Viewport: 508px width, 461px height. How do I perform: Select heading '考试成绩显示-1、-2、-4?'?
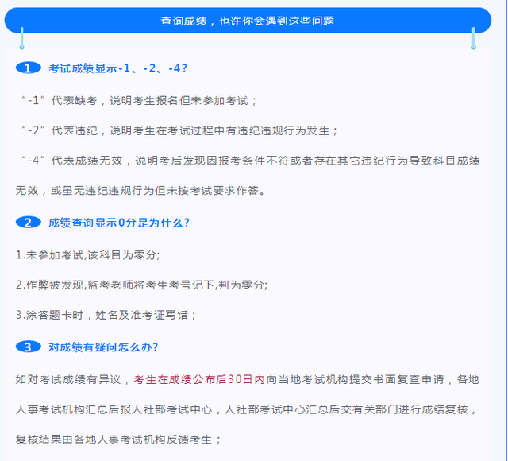118,68
